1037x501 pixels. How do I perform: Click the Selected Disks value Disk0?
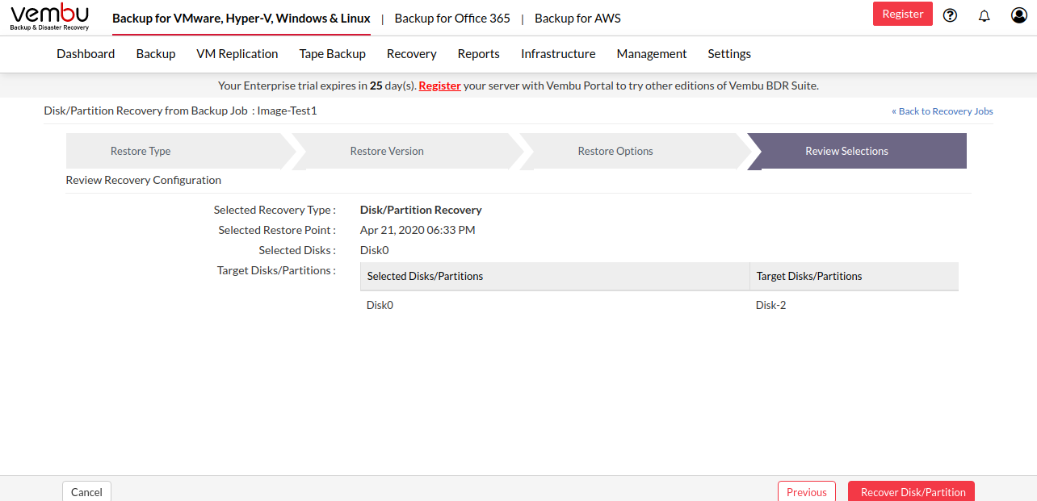coord(374,250)
